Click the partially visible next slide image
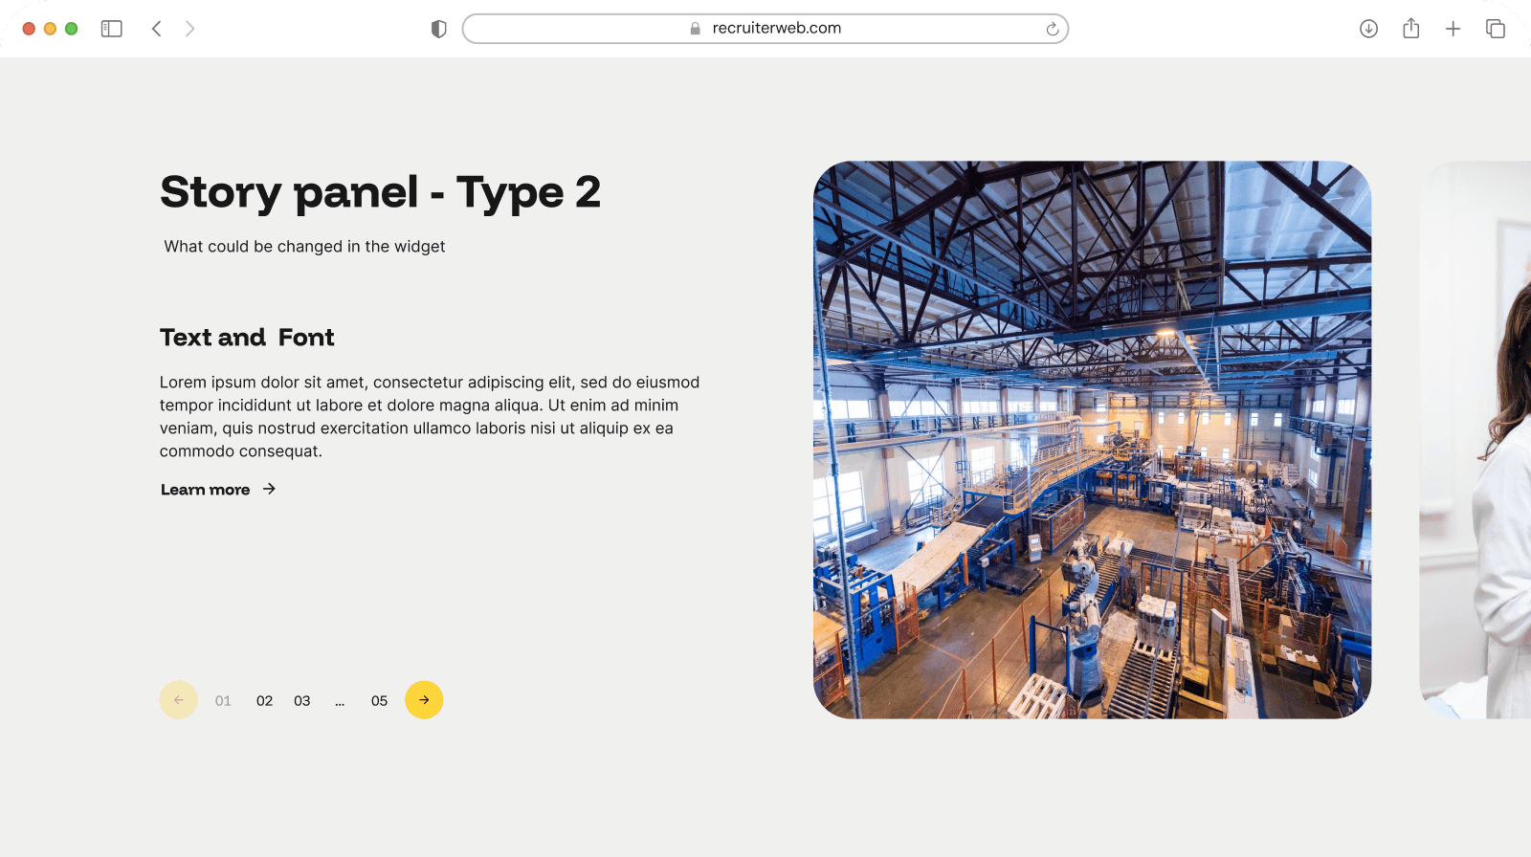The height and width of the screenshot is (857, 1531). (1478, 440)
